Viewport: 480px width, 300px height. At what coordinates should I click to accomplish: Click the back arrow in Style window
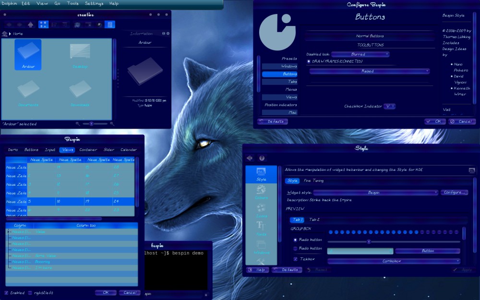(x=250, y=158)
